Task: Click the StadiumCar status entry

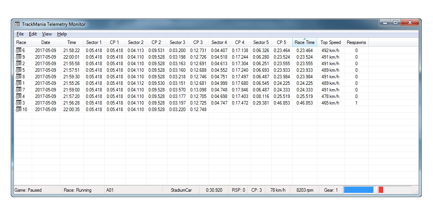Action: (x=181, y=190)
